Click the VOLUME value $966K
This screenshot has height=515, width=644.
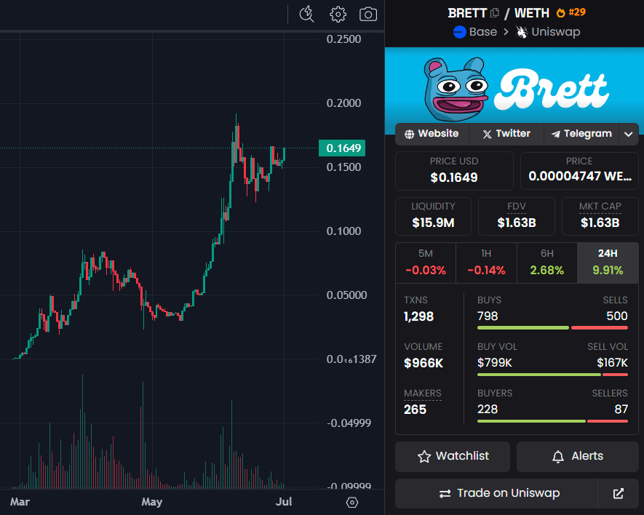(424, 363)
